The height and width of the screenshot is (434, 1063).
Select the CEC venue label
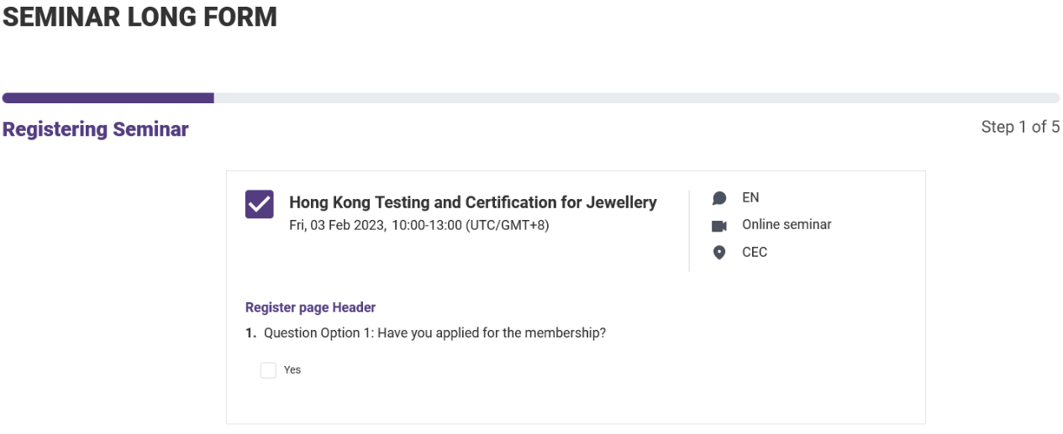(x=755, y=252)
